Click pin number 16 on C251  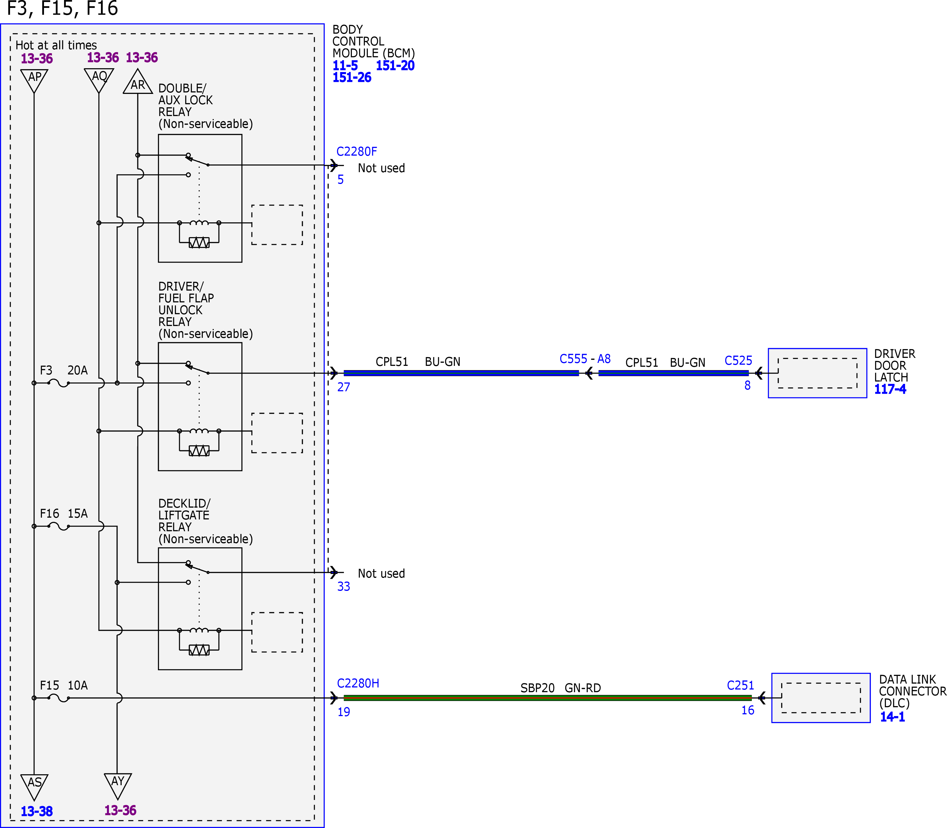[x=748, y=711]
